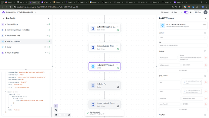
Task: Close the Send HTTP request panel
Action: pos(205,18)
